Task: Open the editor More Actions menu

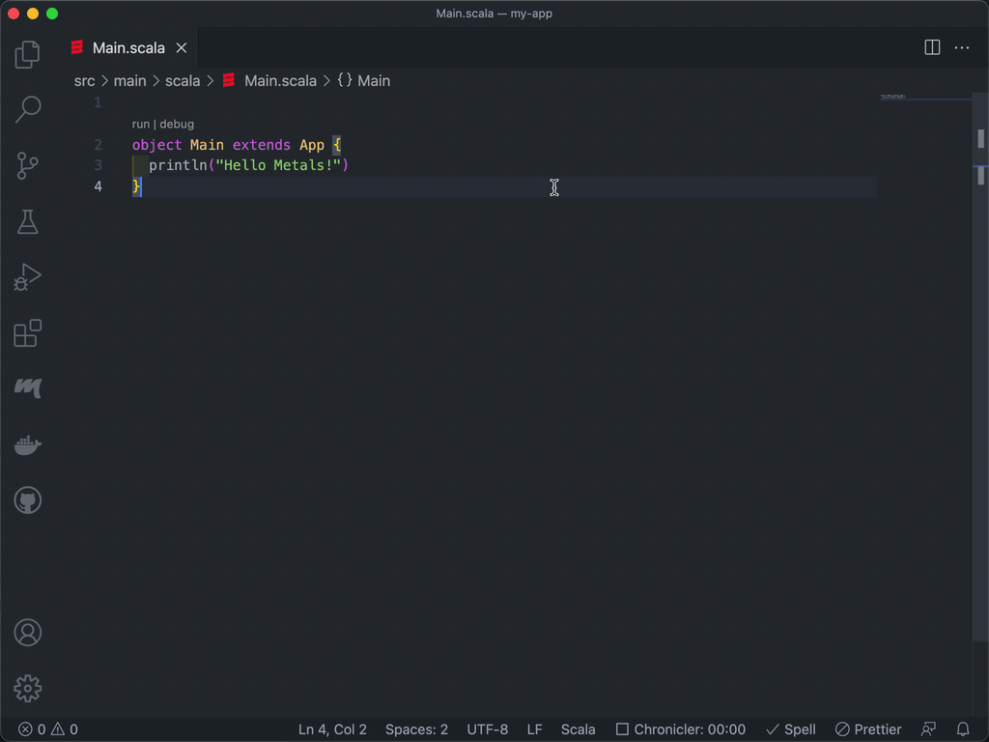Action: point(961,47)
